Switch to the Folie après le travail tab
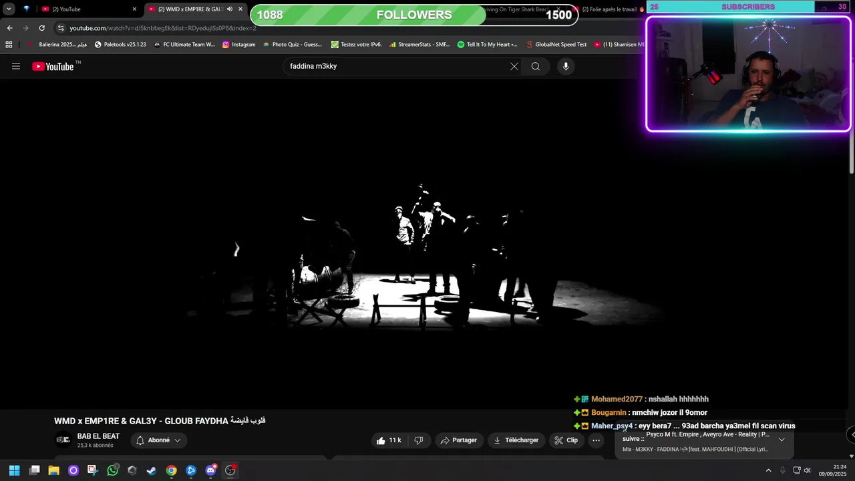 click(x=609, y=9)
